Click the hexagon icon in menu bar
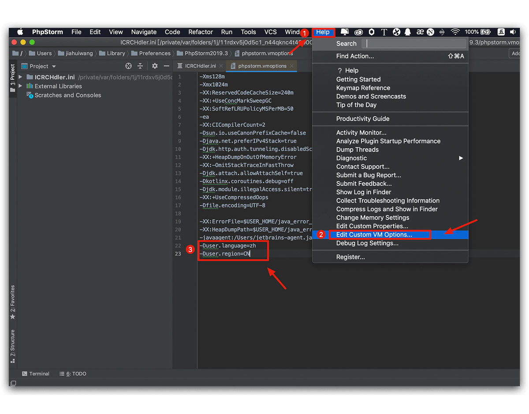Viewport: 529px width, 414px height. (x=372, y=32)
